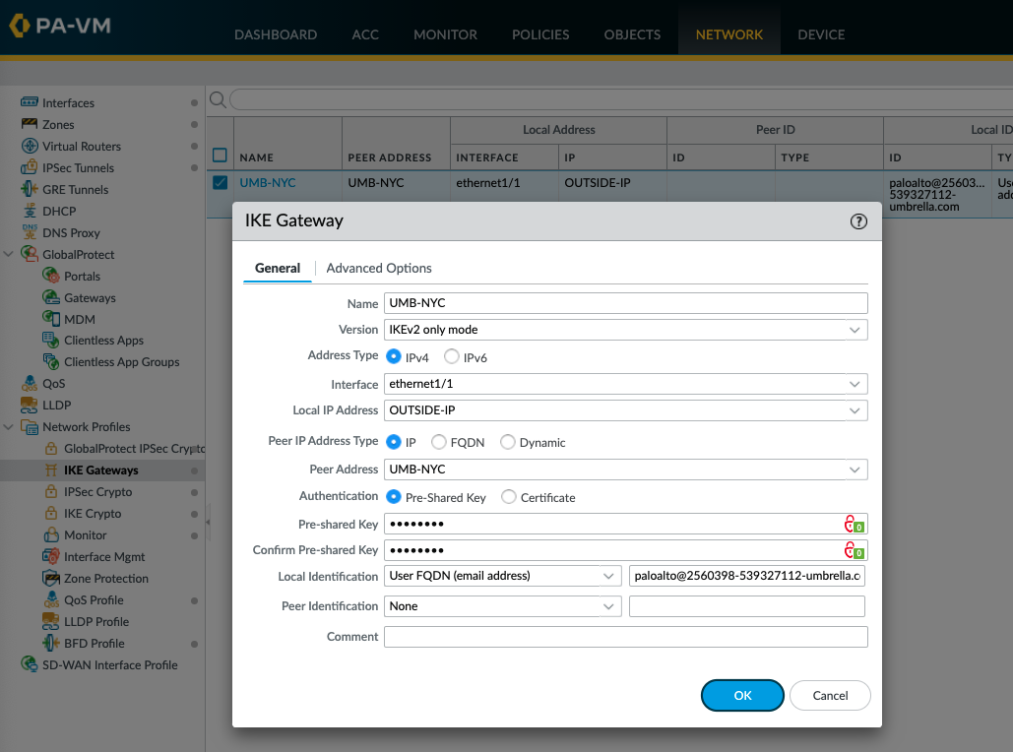Click the MDM icon
The width and height of the screenshot is (1013, 752).
(51, 319)
